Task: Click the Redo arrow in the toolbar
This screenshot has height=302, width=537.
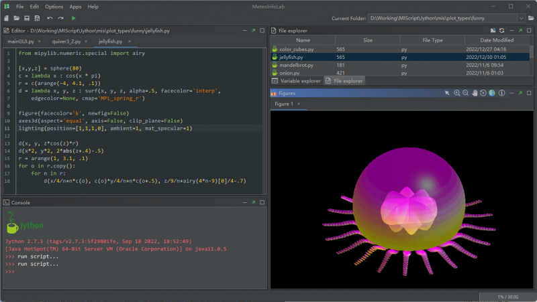Action: tap(60, 18)
